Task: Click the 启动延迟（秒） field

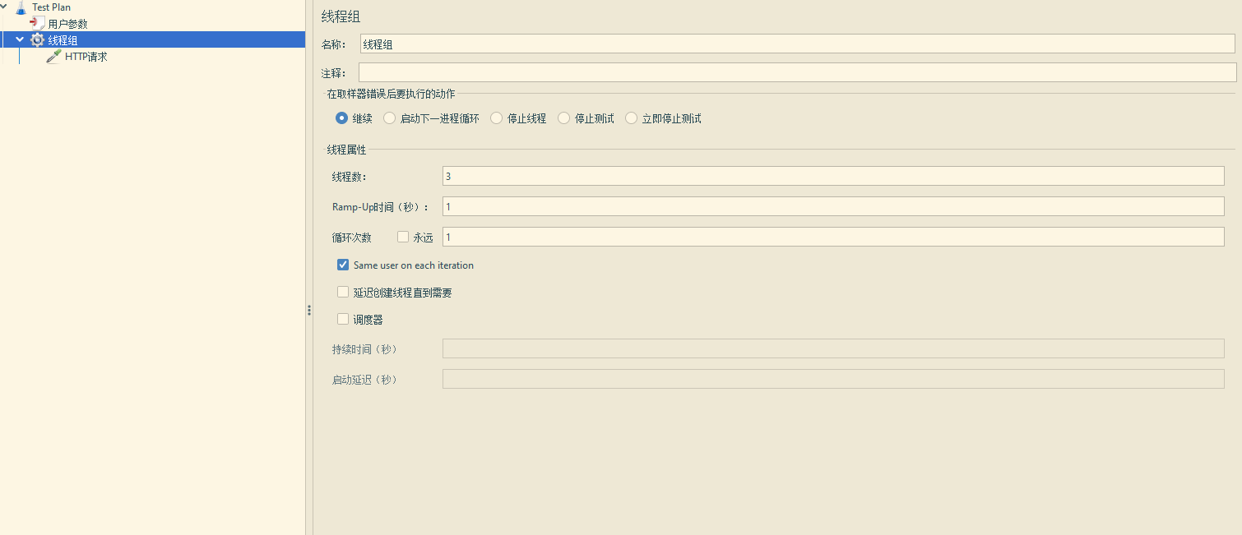Action: 833,379
